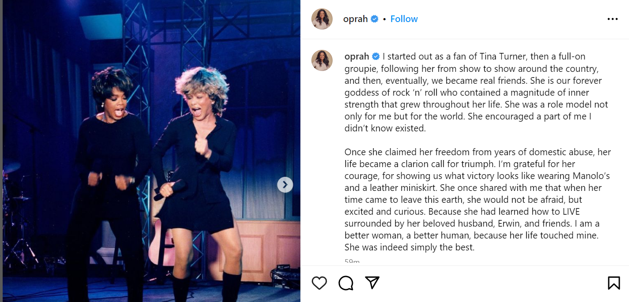
Task: Click the oprah avatar beside the caption
Action: 322,60
